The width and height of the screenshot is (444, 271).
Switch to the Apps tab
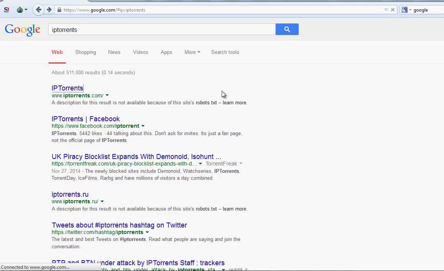166,52
